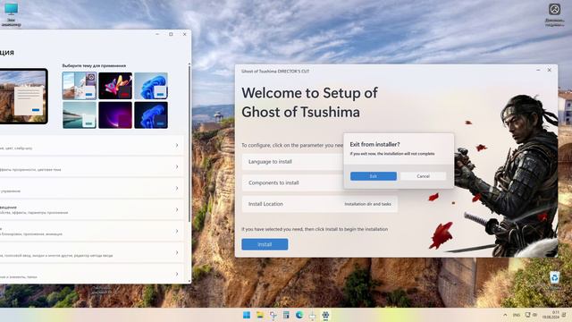Select the light desert landscape theme thumbnail

(80, 86)
